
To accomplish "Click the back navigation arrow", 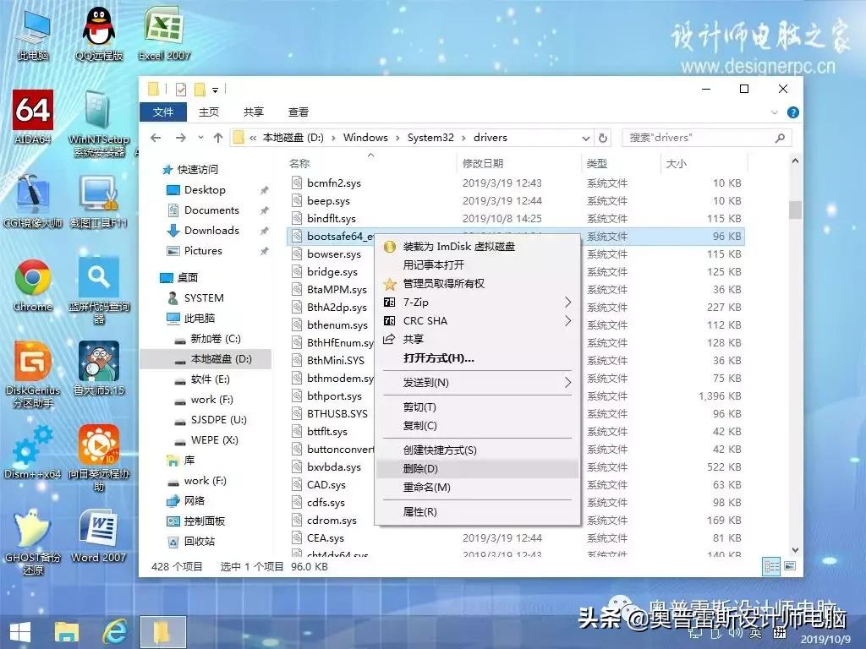I will tap(156, 137).
